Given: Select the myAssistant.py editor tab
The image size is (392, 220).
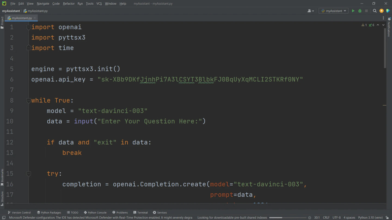Looking at the screenshot, I should tap(21, 18).
